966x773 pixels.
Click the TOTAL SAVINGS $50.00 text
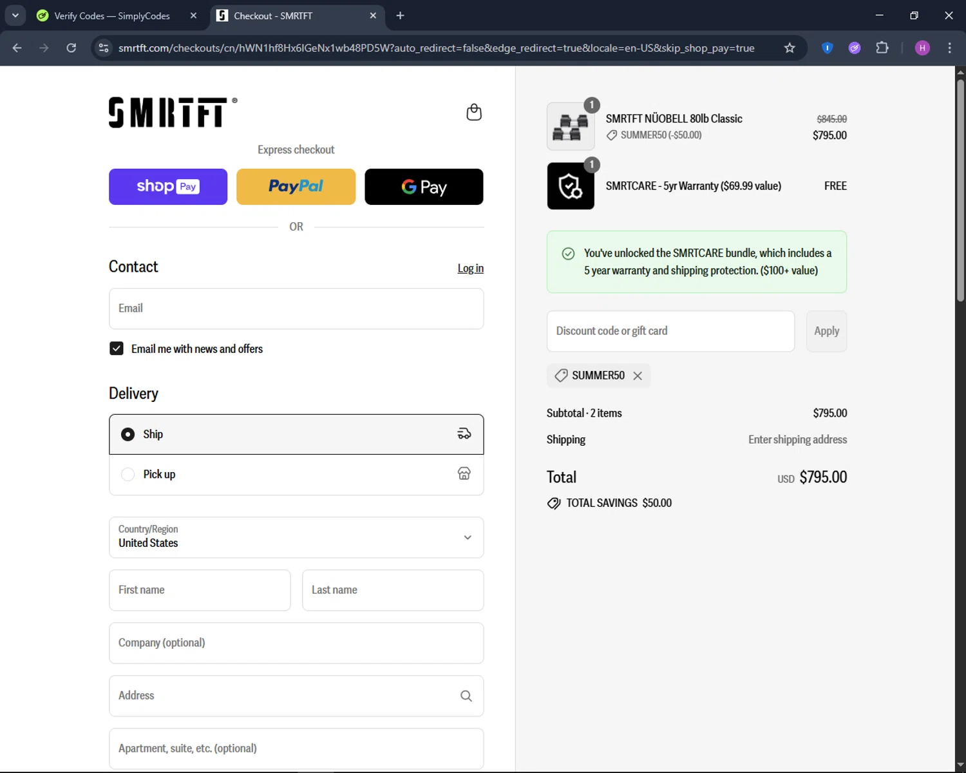tap(619, 503)
